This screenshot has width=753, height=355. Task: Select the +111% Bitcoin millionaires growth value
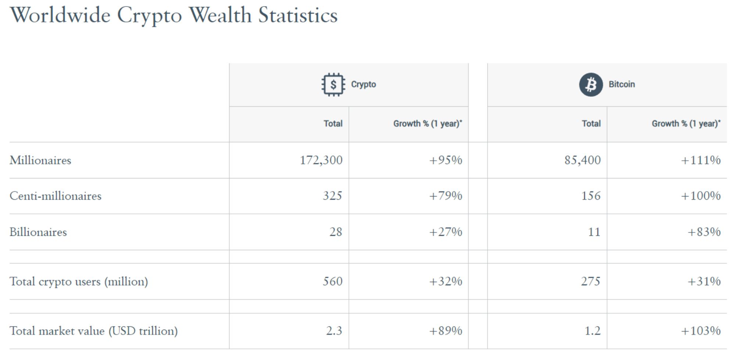click(x=700, y=160)
